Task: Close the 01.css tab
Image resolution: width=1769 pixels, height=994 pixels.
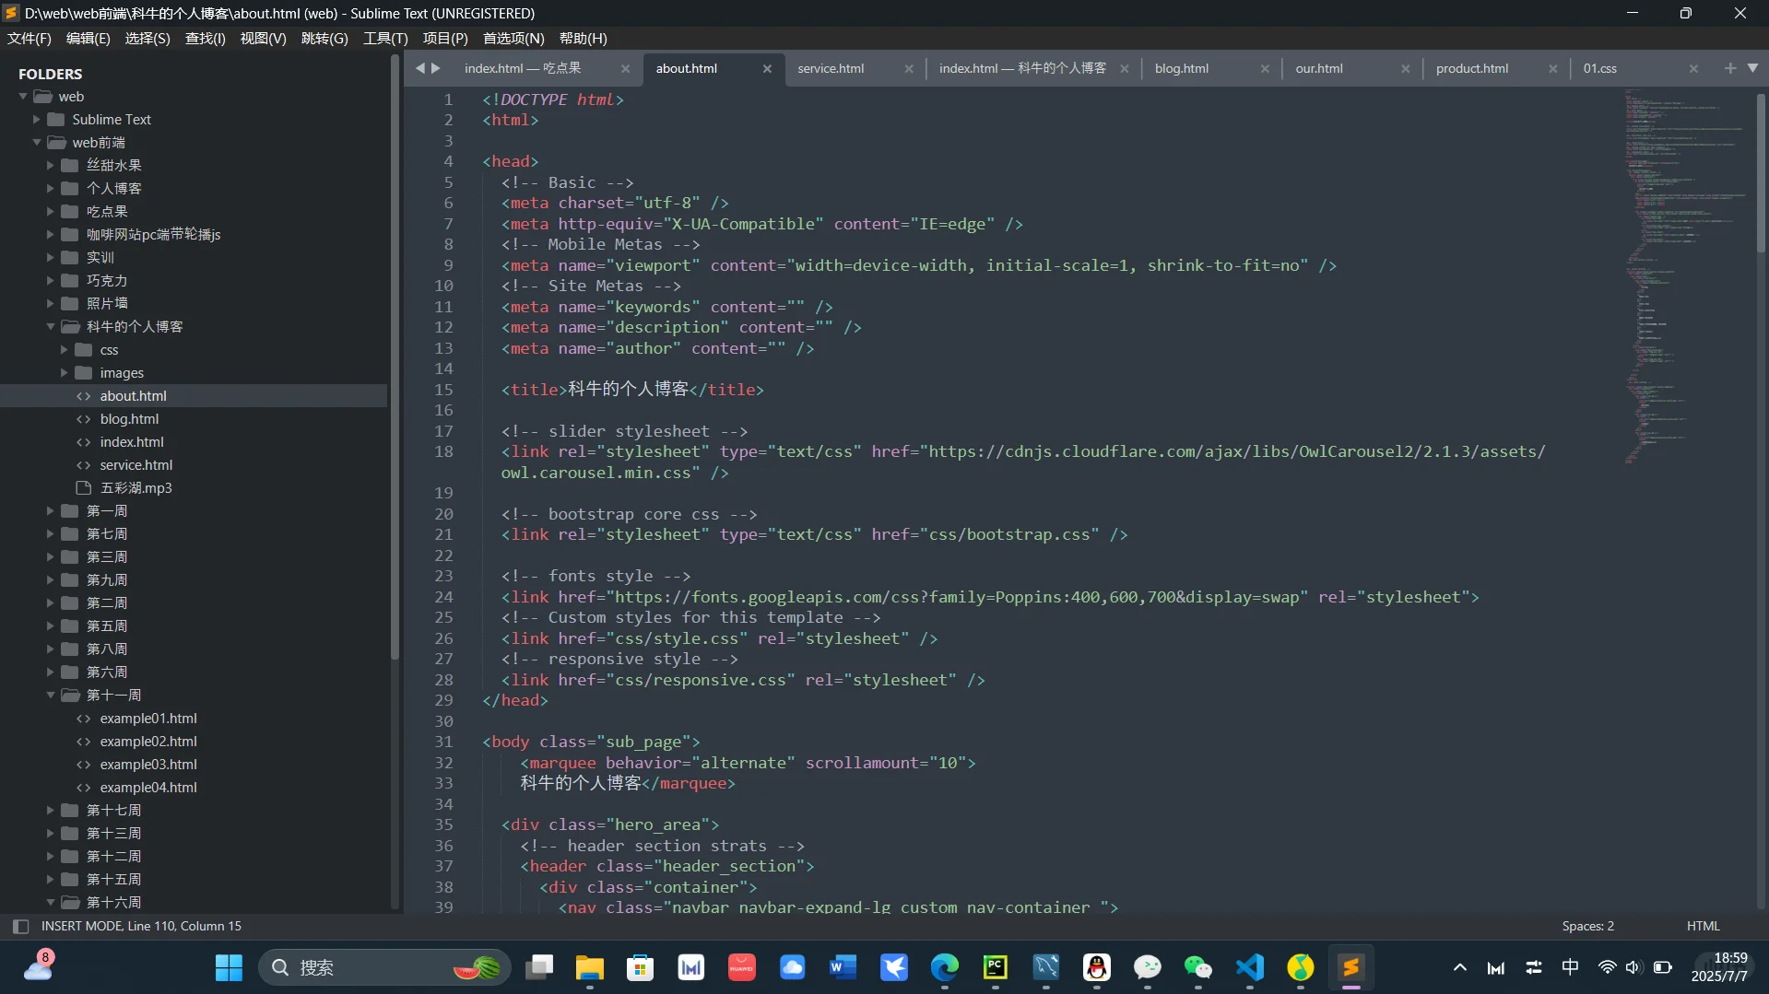Action: tap(1693, 69)
